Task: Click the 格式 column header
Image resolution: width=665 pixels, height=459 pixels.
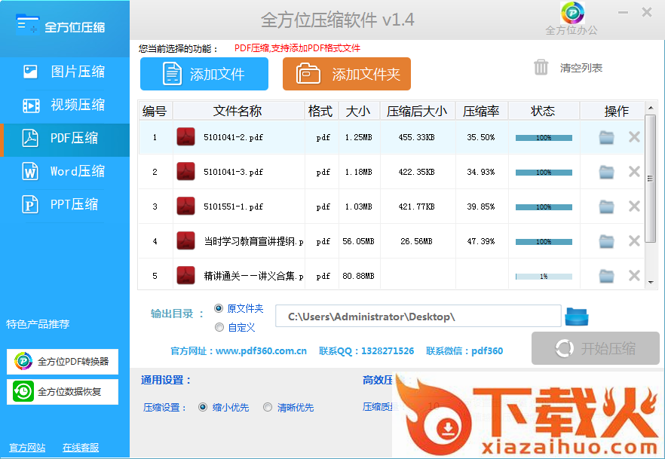Action: 321,111
